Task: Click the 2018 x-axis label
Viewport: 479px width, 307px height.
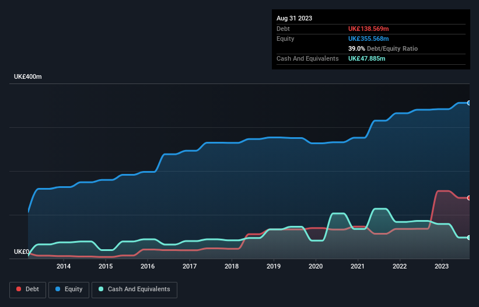Action: [x=232, y=266]
